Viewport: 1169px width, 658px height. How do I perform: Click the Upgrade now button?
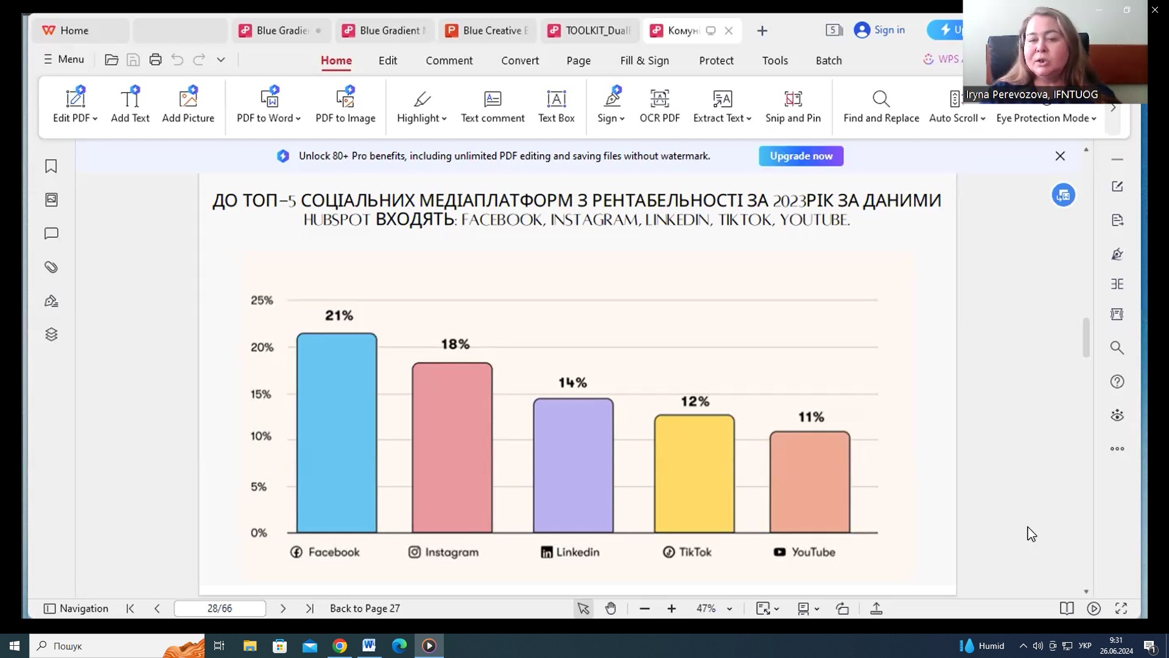coord(801,156)
